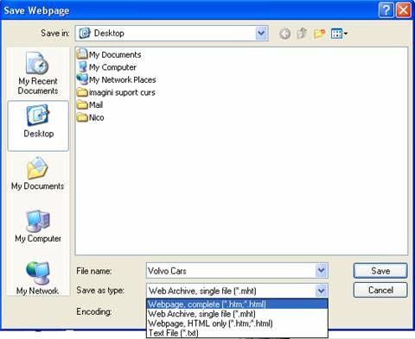Choose Text File (*.txt) option
Viewport: 415px width, 339px height.
237,333
